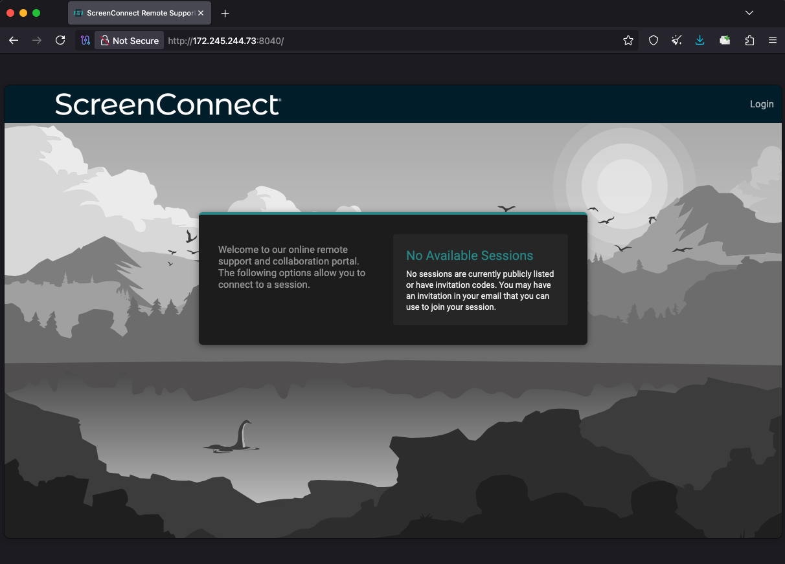The width and height of the screenshot is (785, 564).
Task: Open the extensions puzzle-piece icon
Action: point(749,40)
